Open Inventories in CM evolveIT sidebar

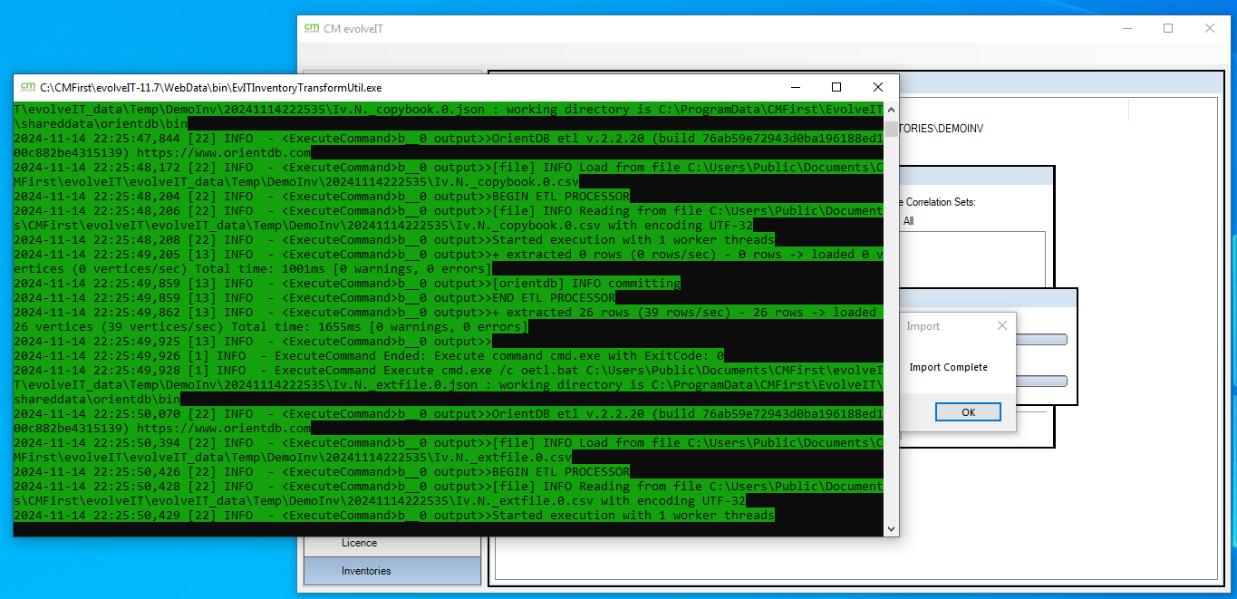click(391, 571)
